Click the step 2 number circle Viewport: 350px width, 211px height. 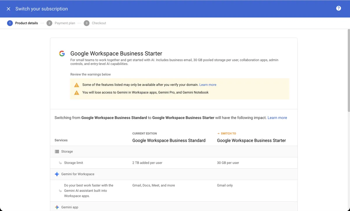(49, 23)
